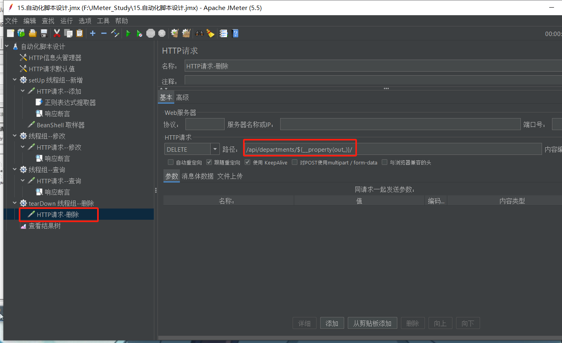The height and width of the screenshot is (343, 562).
Task: Open the 运行 menu
Action: pos(66,21)
